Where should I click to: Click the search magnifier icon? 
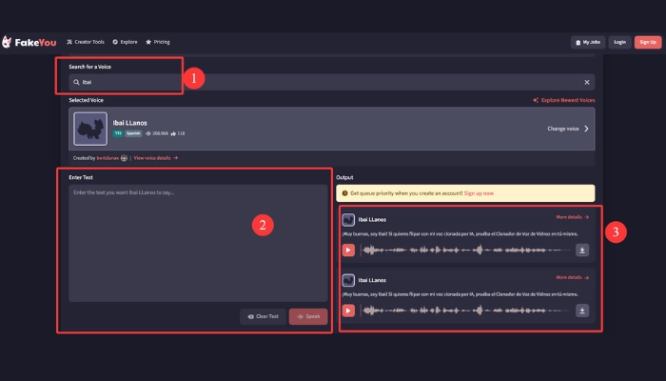76,82
